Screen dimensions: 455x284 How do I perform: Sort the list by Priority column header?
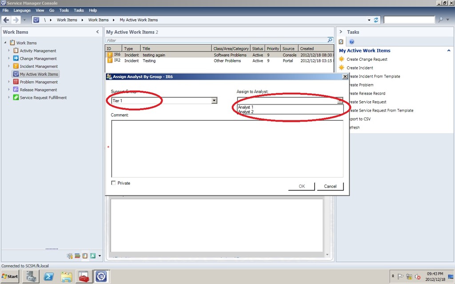pyautogui.click(x=273, y=49)
